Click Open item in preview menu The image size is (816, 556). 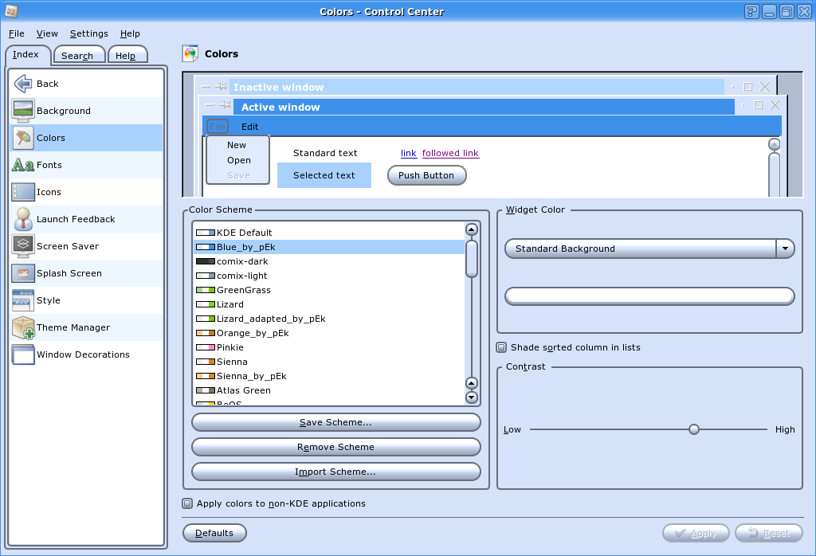point(239,160)
